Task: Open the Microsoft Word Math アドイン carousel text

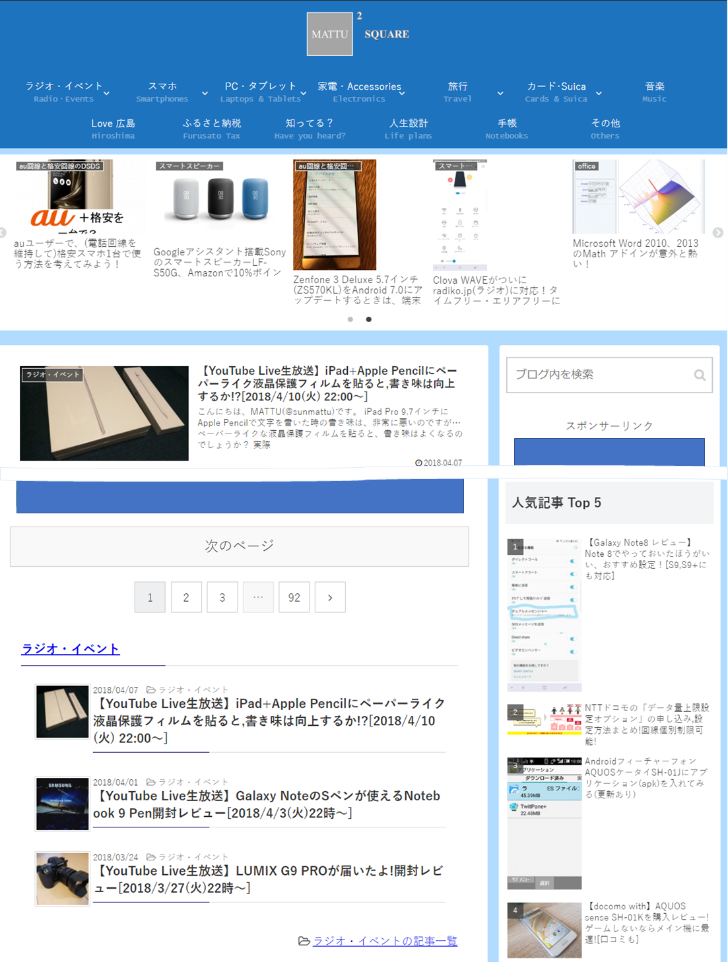Action: click(636, 253)
